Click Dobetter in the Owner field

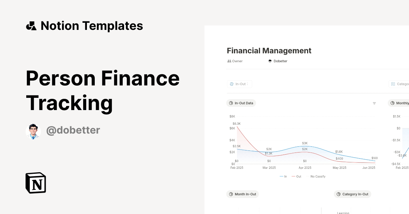[280, 61]
